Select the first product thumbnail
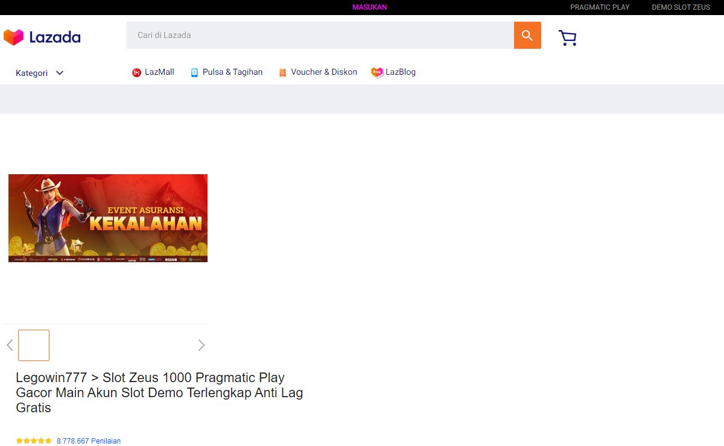The width and height of the screenshot is (724, 446). tap(34, 345)
